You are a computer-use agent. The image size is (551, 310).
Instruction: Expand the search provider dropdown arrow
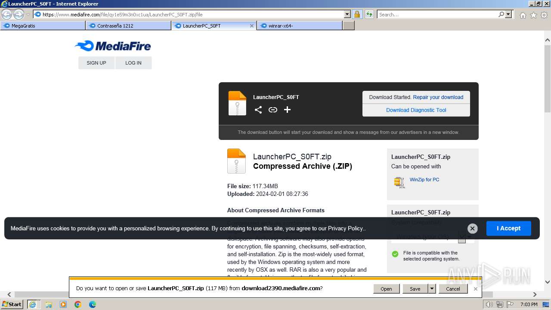tap(508, 15)
